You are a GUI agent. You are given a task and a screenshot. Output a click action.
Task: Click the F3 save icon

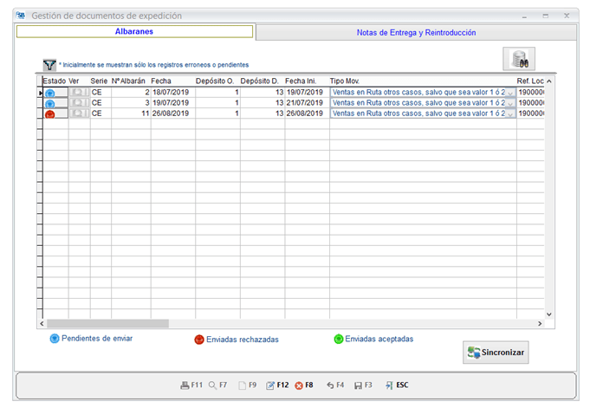358,385
